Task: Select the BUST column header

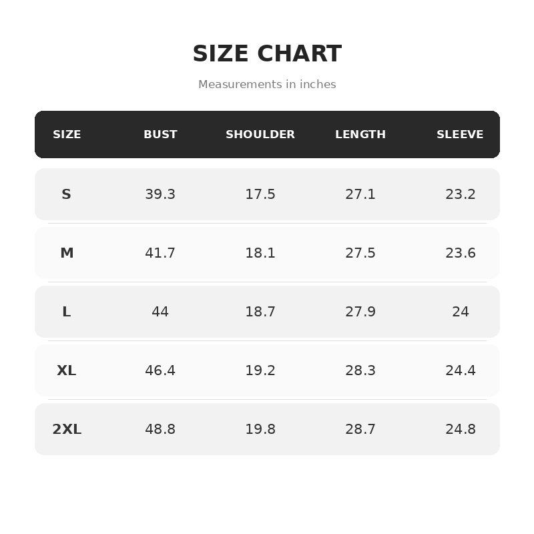Action: click(x=160, y=134)
